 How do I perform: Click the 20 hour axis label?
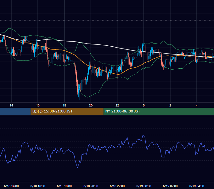click(91, 106)
